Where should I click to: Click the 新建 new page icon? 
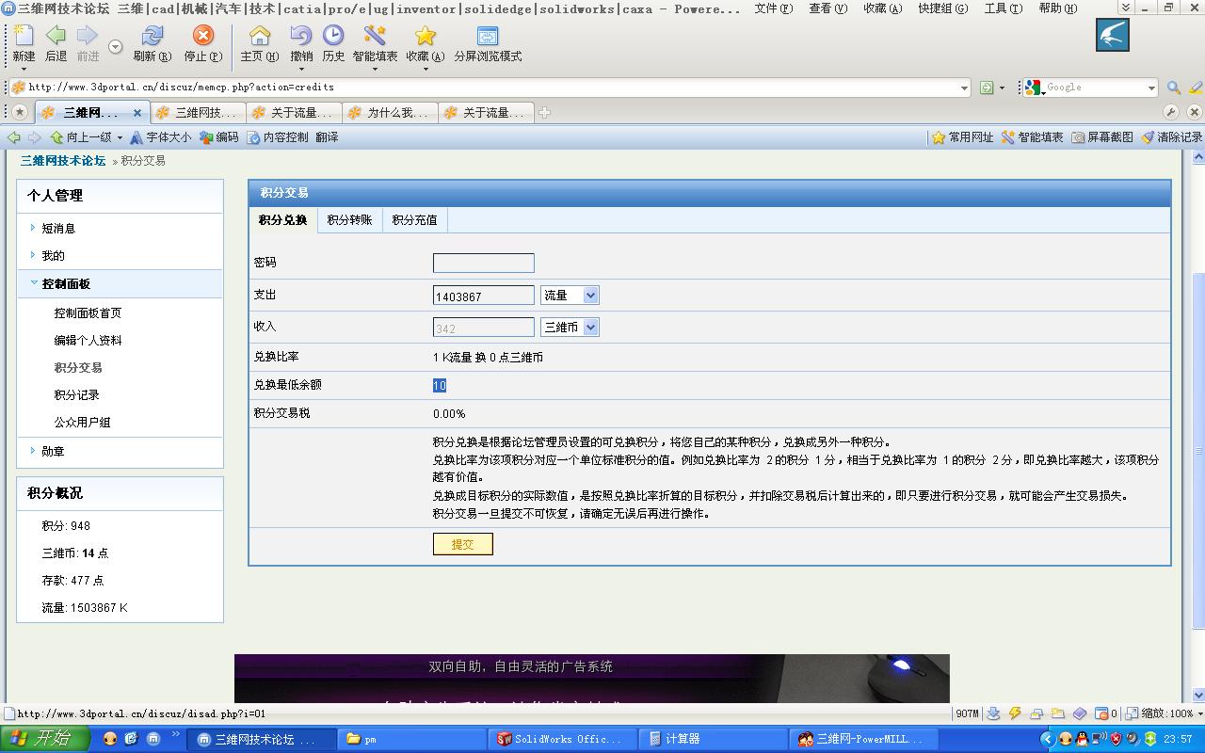click(x=24, y=37)
